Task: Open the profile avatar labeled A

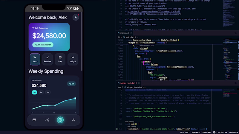Action: 76,18
